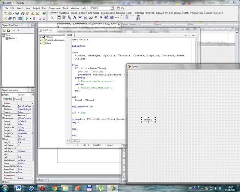The image size is (240, 192).
Task: Select the CheckBox component in palette
Action: tap(96, 18)
